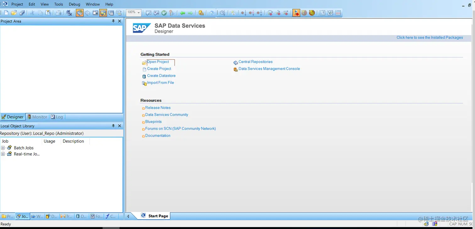Click the green Forward arrow icon
Image resolution: width=475 pixels, height=229 pixels.
tap(190, 13)
